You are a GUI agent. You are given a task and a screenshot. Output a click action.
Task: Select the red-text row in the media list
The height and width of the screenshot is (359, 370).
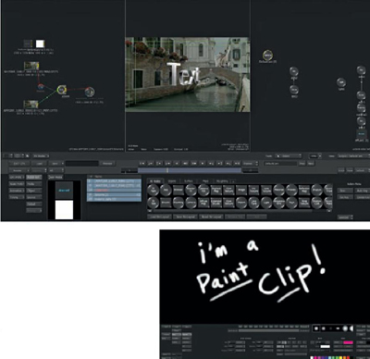click(x=114, y=191)
